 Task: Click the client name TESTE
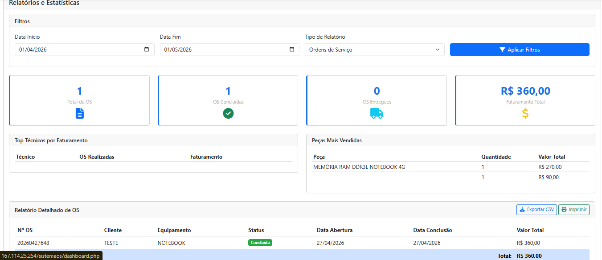(111, 243)
